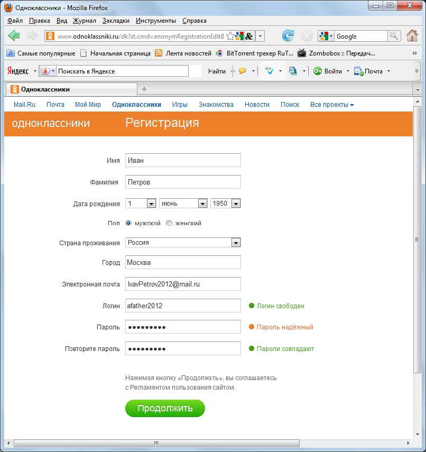Reload the page with the refresh icon
The width and height of the screenshot is (426, 452).
pyautogui.click(x=288, y=36)
